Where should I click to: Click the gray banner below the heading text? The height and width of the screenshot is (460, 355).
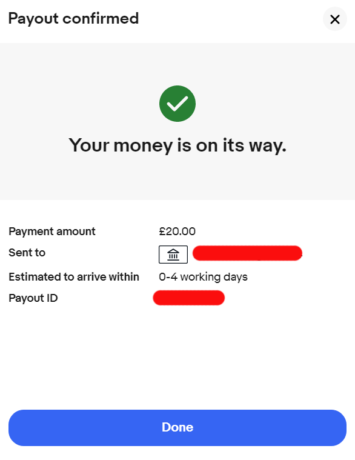[177, 178]
